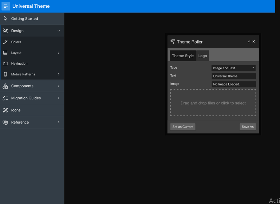Collapse the Design section chevron

click(x=59, y=31)
